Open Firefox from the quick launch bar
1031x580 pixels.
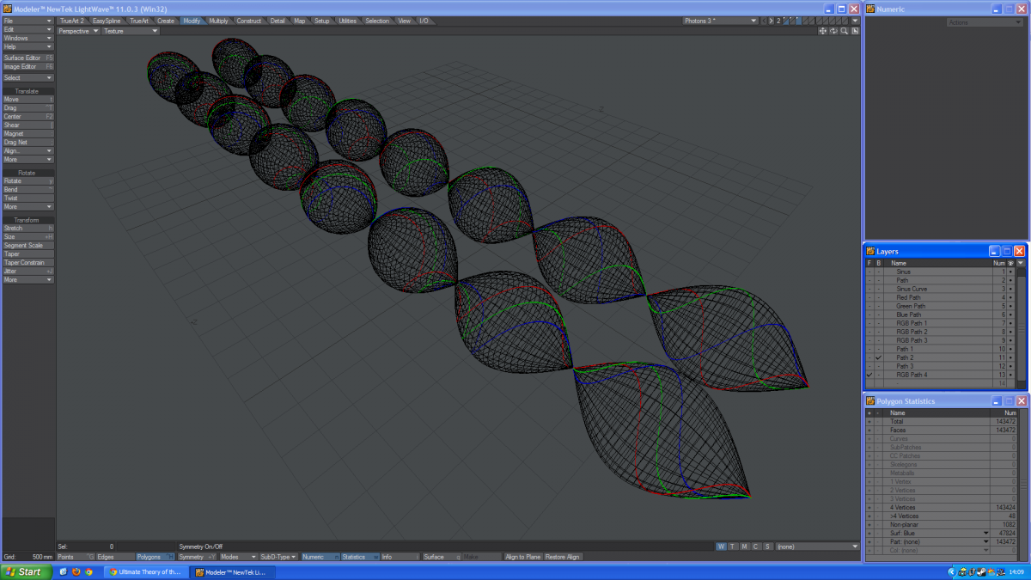[x=76, y=571]
